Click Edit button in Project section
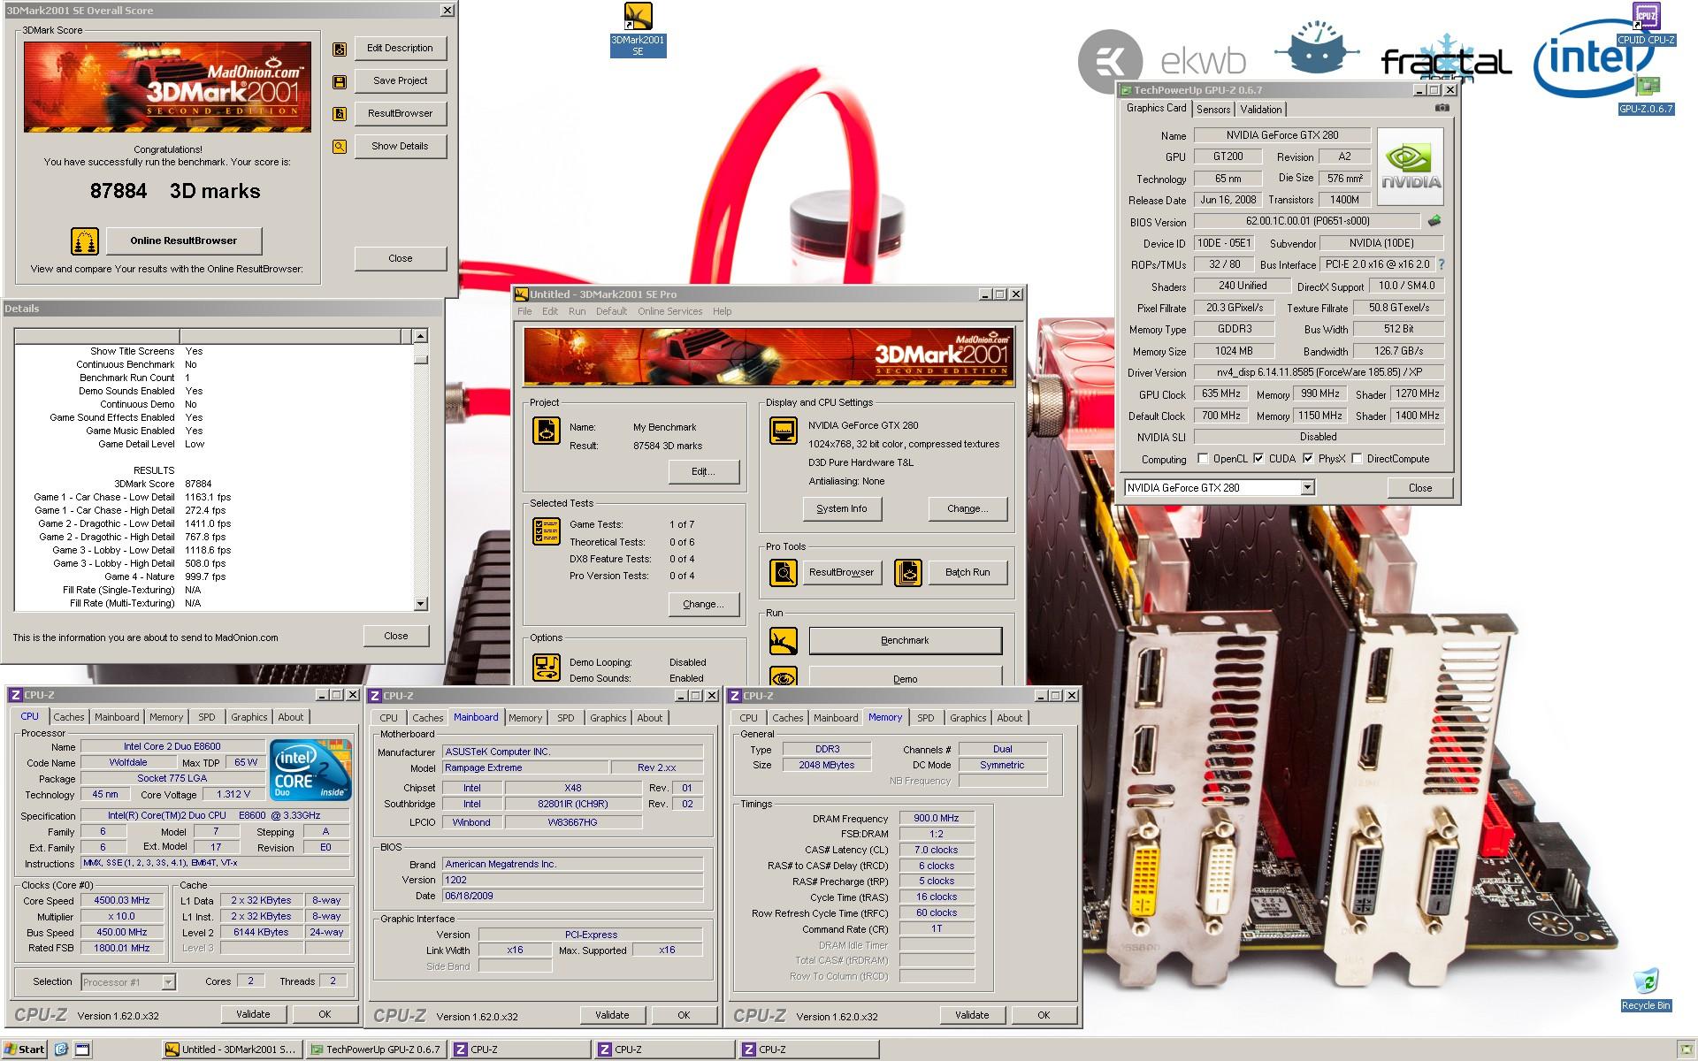This screenshot has width=1698, height=1061. click(x=704, y=471)
